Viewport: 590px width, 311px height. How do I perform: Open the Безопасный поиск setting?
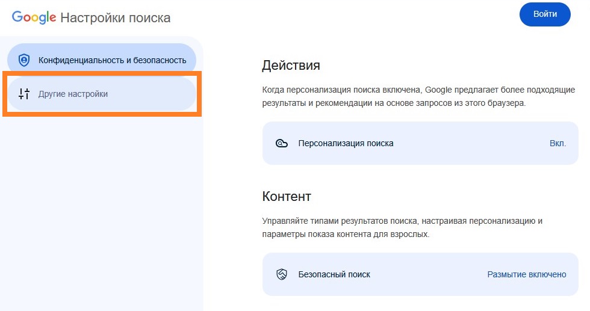(334, 274)
